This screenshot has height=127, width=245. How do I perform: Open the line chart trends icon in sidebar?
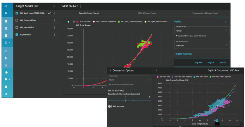pos(6,51)
